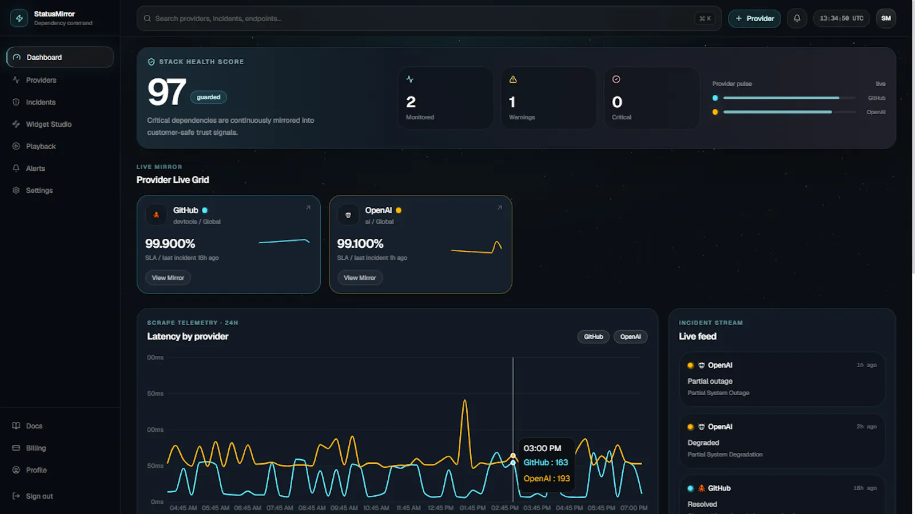Click the 'Live feed' heading

(698, 336)
